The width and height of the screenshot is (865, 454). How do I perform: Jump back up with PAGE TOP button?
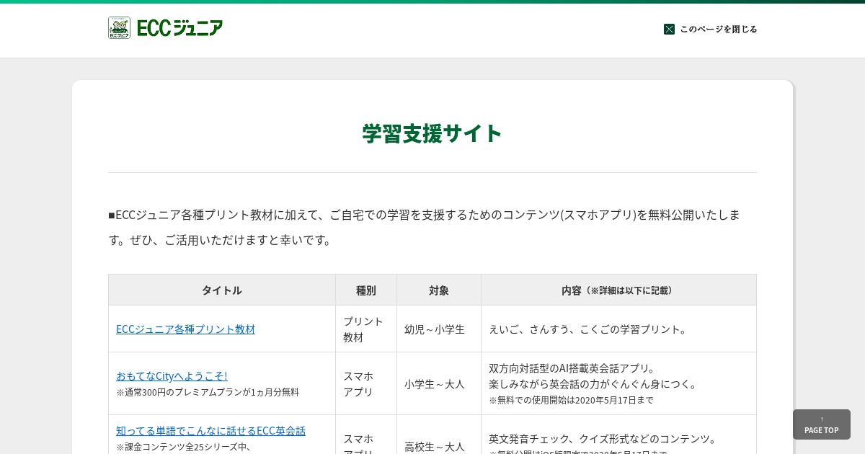click(822, 424)
